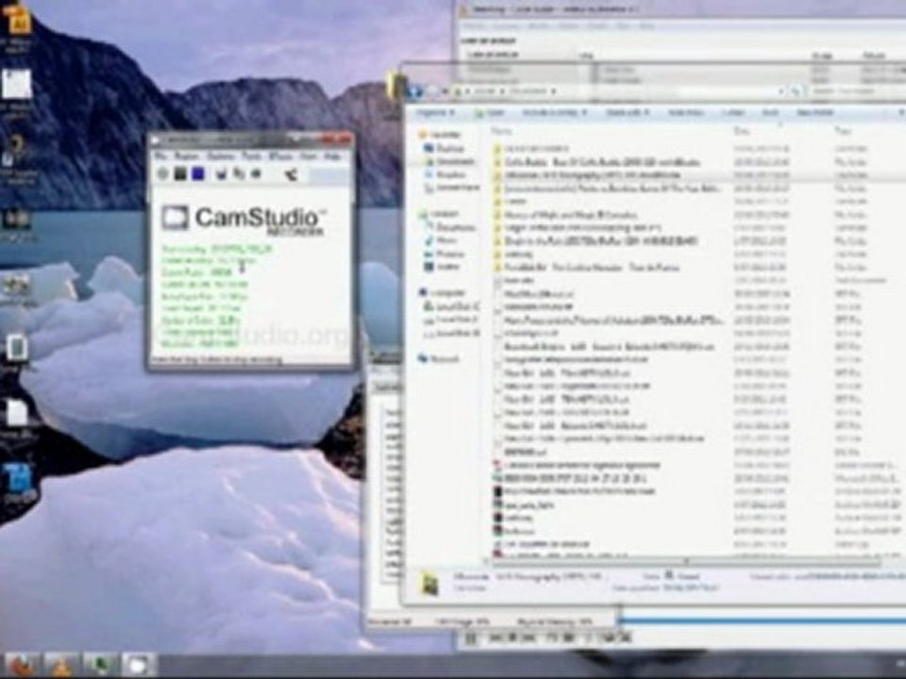Image resolution: width=906 pixels, height=679 pixels.
Task: Select Network in navigation pane
Action: click(x=439, y=358)
